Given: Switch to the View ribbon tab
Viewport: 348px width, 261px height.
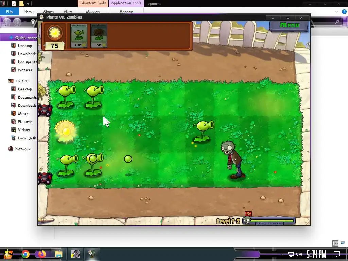Looking at the screenshot, I should pyautogui.click(x=68, y=12).
